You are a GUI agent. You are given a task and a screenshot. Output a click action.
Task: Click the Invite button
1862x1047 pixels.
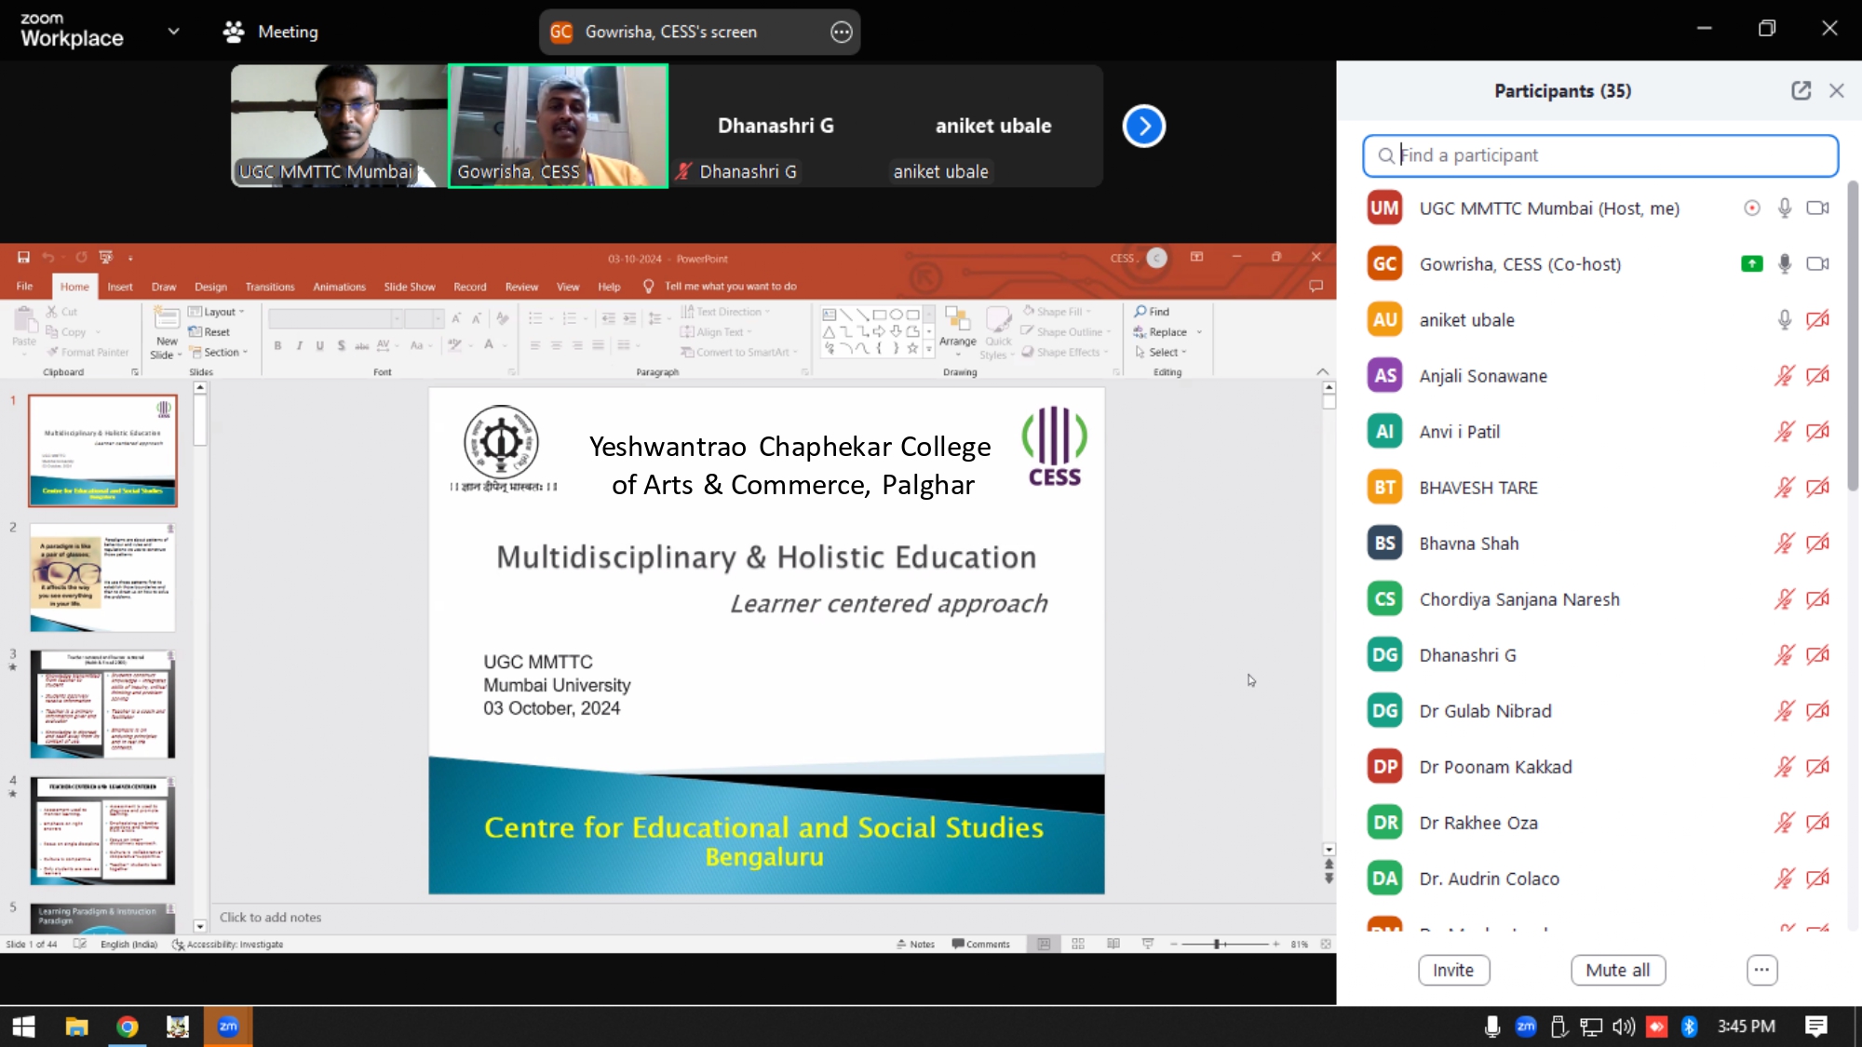pyautogui.click(x=1453, y=970)
